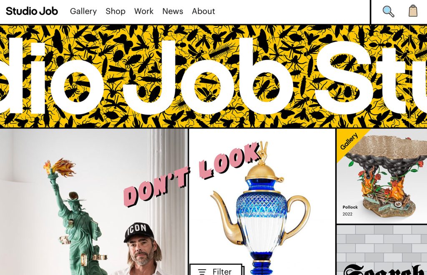Click the Studio Job logo
Image resolution: width=427 pixels, height=275 pixels.
click(x=32, y=11)
